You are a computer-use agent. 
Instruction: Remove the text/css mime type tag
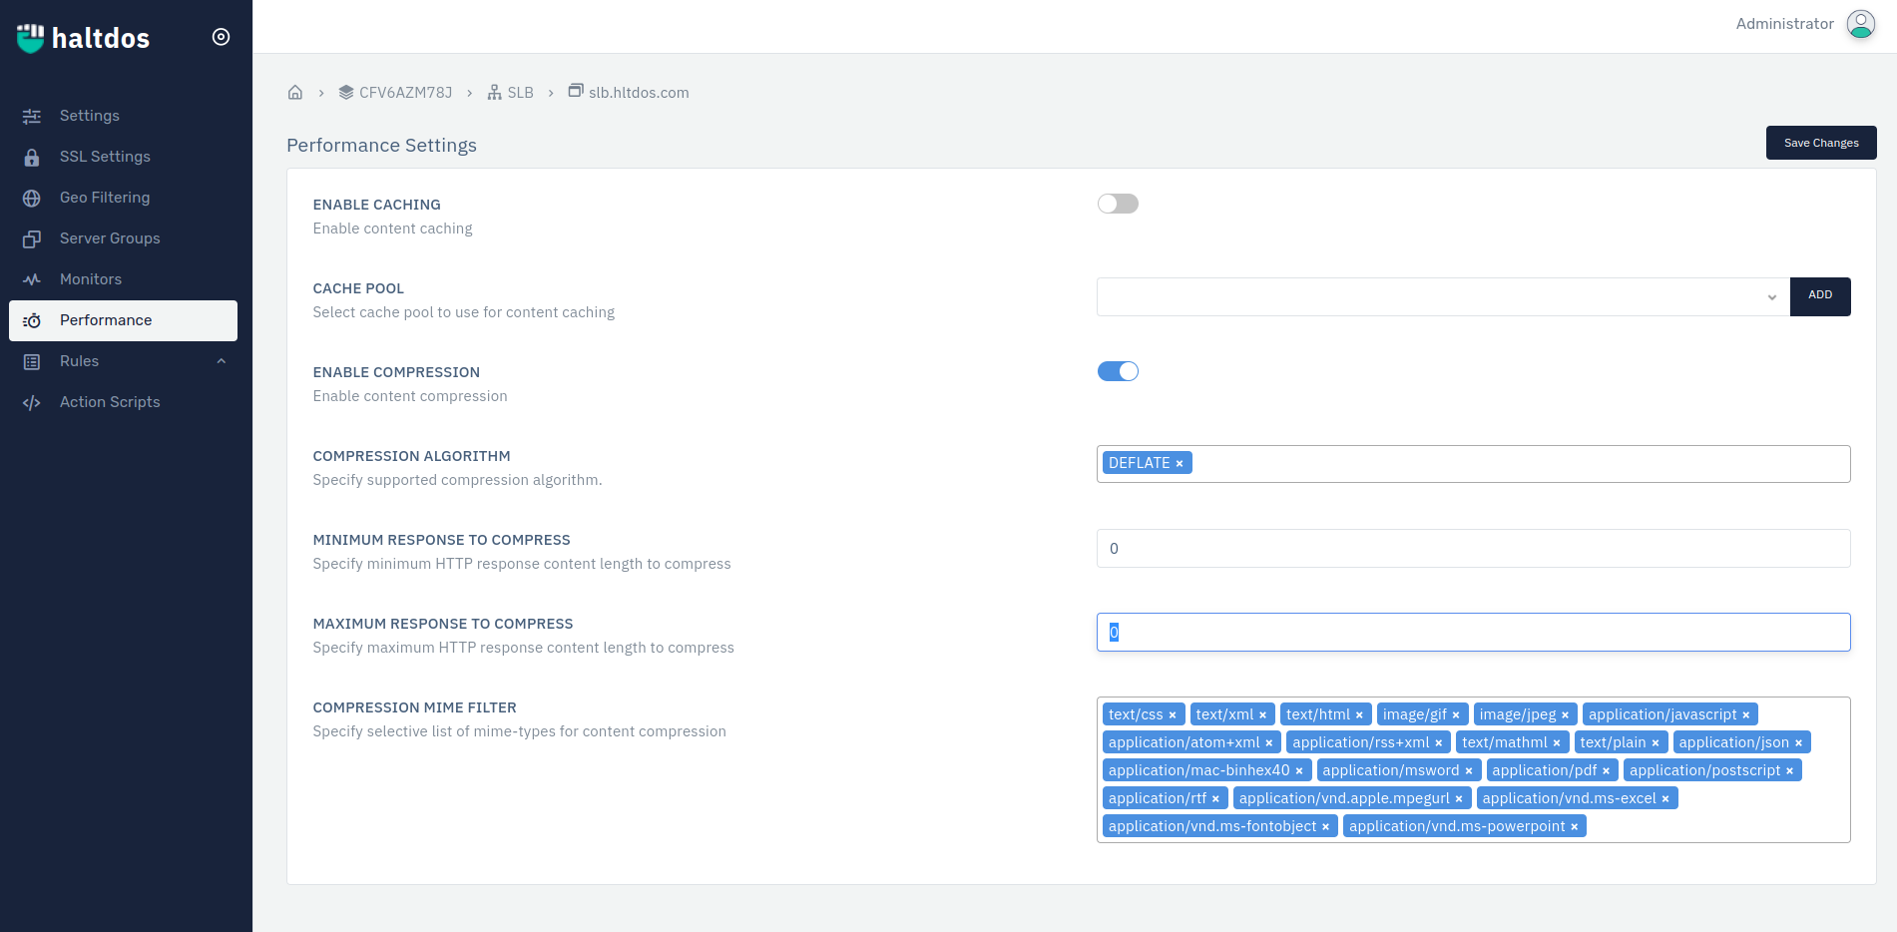pos(1173,715)
